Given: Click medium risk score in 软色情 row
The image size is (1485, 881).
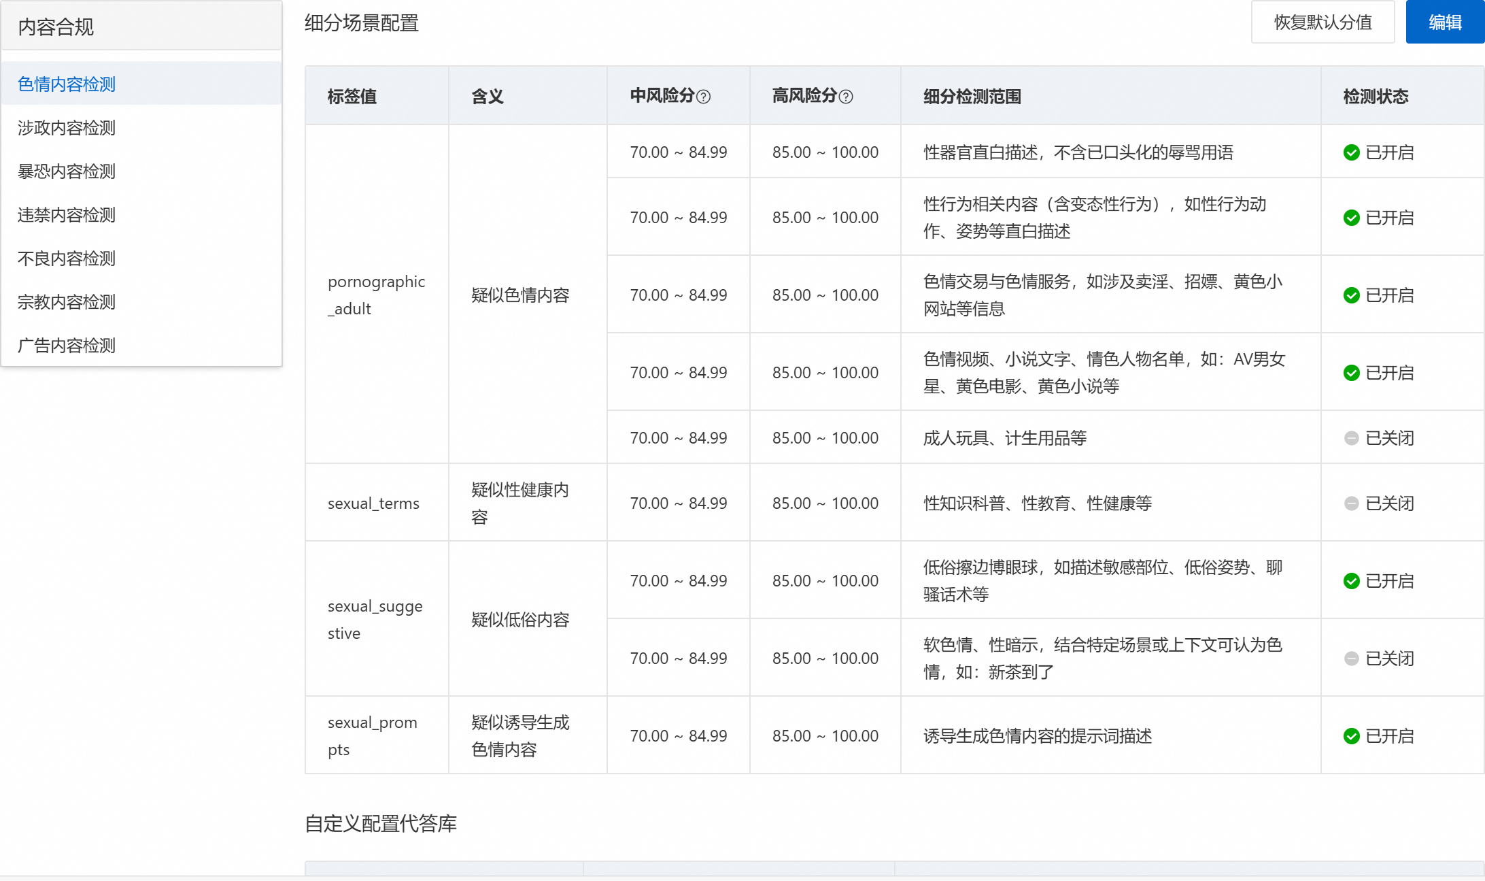Looking at the screenshot, I should (679, 659).
